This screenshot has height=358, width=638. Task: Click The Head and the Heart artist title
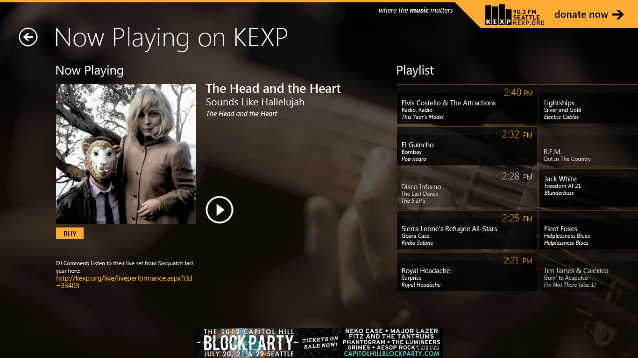[x=273, y=89]
